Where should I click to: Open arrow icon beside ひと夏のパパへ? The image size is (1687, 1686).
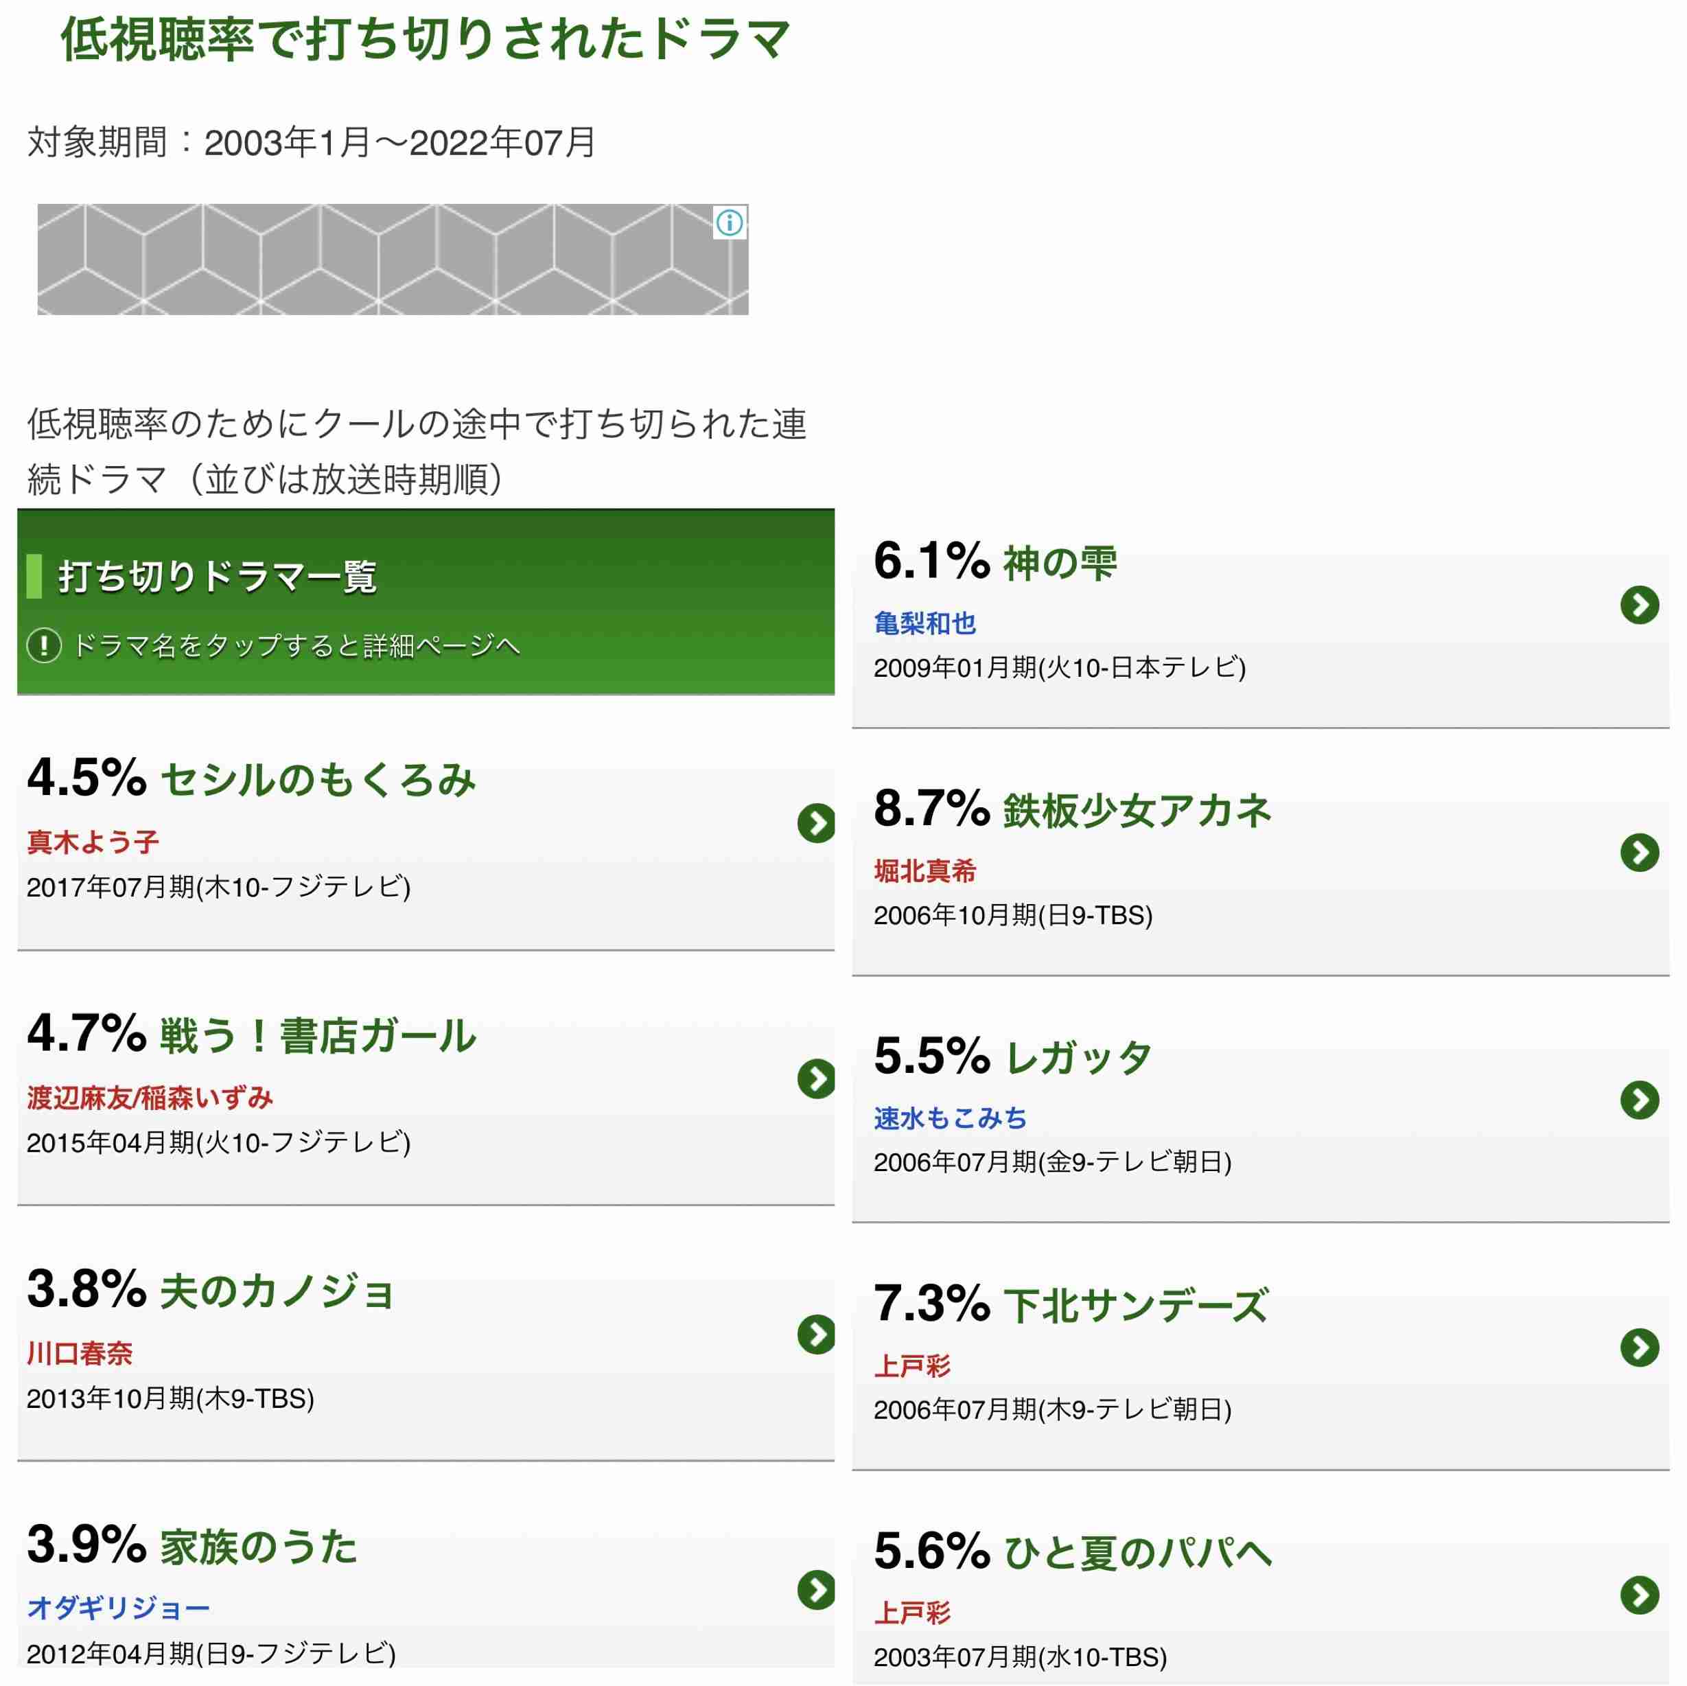click(1639, 1594)
